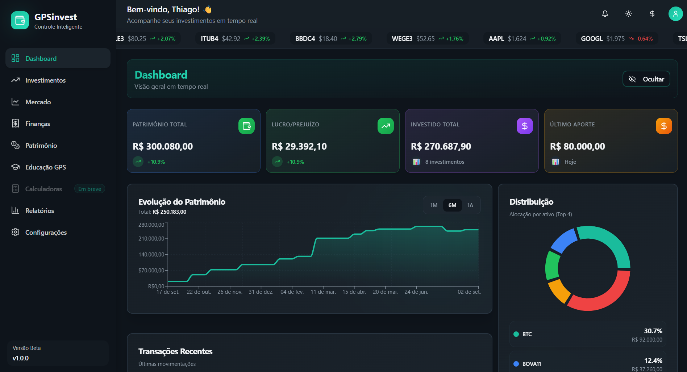Navigate to Patrimônio

coord(58,145)
